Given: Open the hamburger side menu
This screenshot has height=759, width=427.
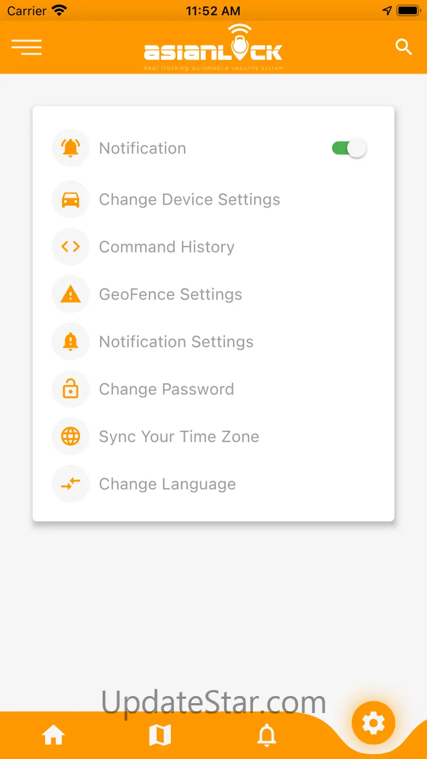Looking at the screenshot, I should click(x=26, y=48).
